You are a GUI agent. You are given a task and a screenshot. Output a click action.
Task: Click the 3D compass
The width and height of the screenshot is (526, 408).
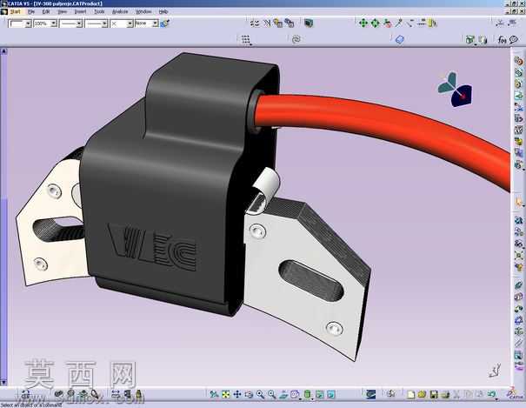455,90
